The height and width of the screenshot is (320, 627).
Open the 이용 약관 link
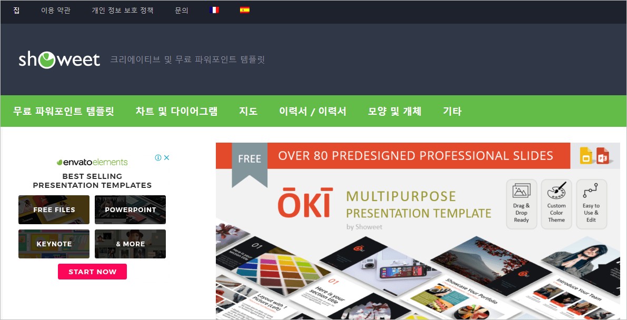56,11
